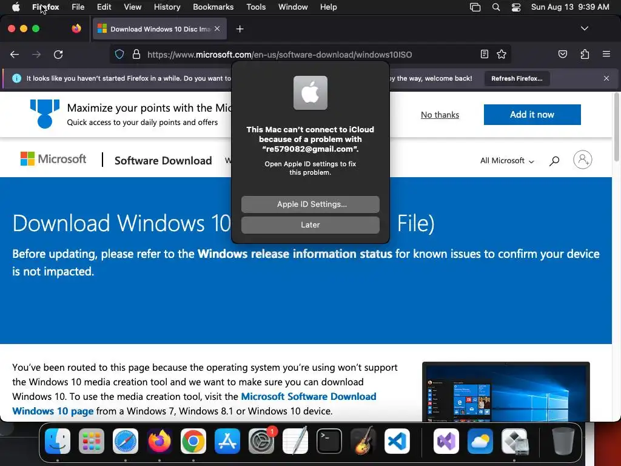This screenshot has height=466, width=621.
Task: Open Boot Camp Assistant from the Dock
Action: (x=514, y=441)
